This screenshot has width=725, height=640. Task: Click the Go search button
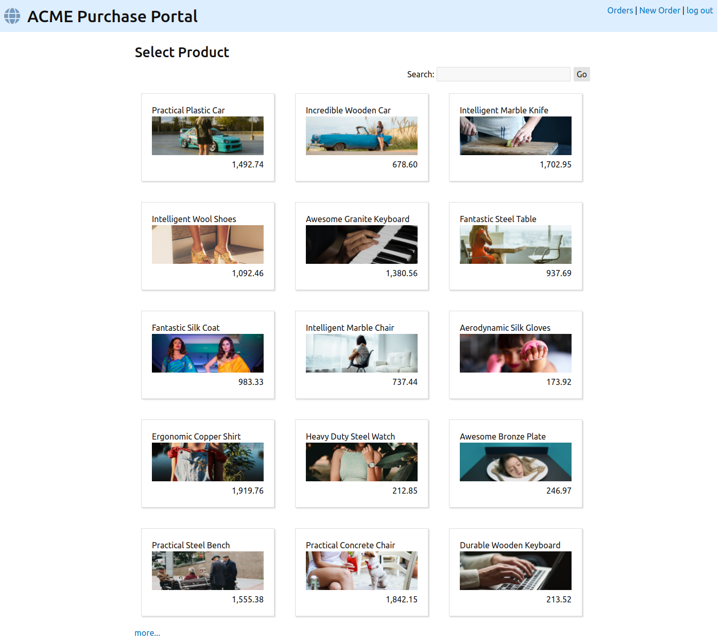[582, 74]
